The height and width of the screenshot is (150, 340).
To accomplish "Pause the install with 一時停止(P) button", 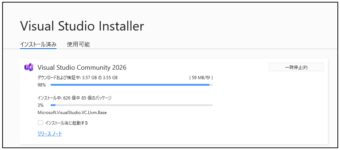I will tap(296, 67).
